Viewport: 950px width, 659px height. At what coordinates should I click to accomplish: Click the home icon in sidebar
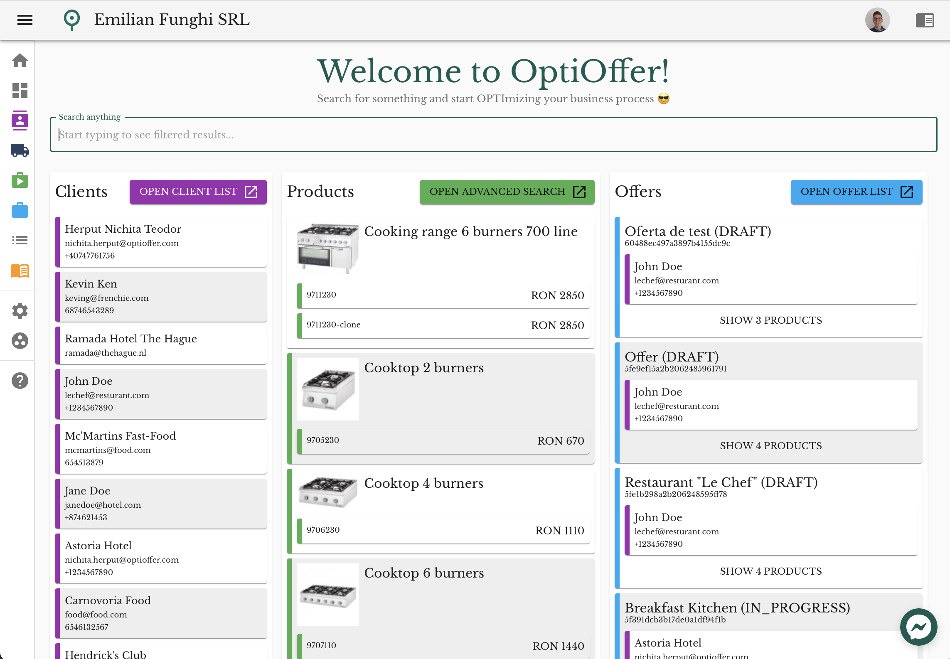pos(20,61)
